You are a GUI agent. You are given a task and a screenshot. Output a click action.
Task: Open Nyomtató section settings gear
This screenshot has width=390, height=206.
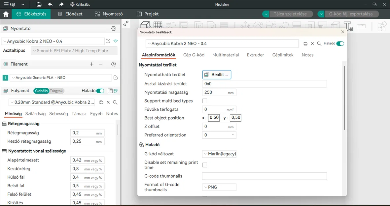[114, 29]
